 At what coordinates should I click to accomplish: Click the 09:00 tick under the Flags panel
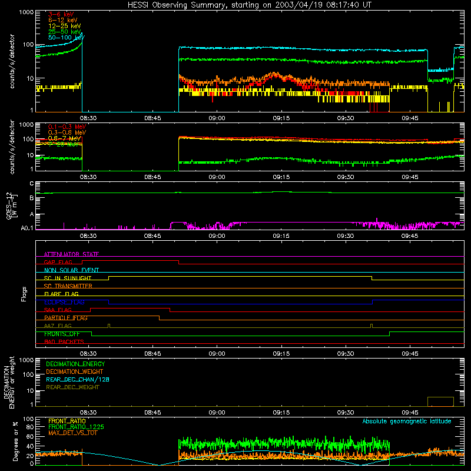pyautogui.click(x=217, y=354)
